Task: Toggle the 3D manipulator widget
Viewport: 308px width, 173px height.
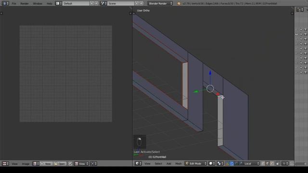Action: (227, 163)
